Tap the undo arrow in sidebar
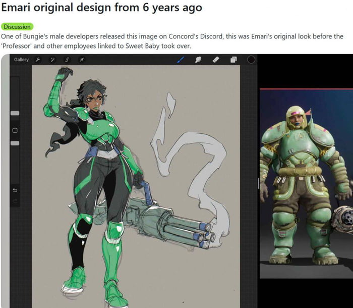This screenshot has width=353, height=308. coord(15,190)
